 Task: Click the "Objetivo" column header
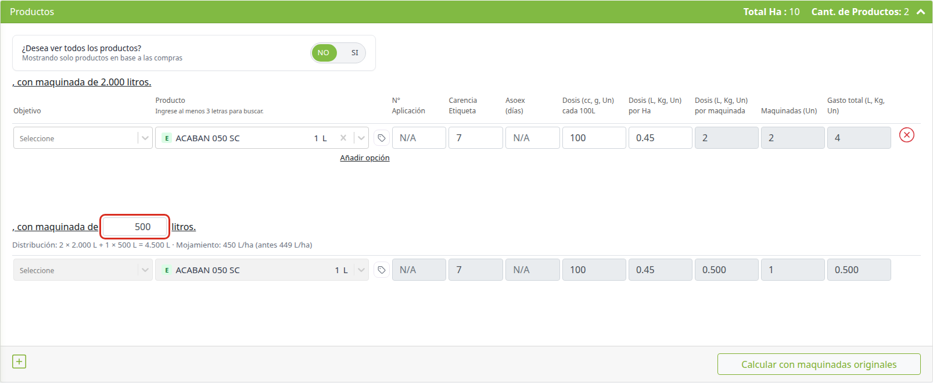click(27, 111)
